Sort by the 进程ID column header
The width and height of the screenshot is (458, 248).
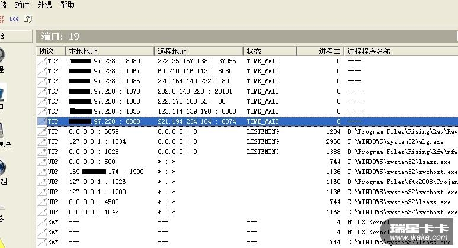click(x=320, y=51)
